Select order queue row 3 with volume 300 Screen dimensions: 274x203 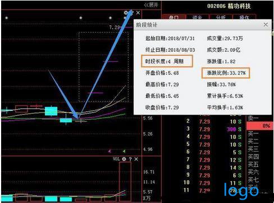214,129
